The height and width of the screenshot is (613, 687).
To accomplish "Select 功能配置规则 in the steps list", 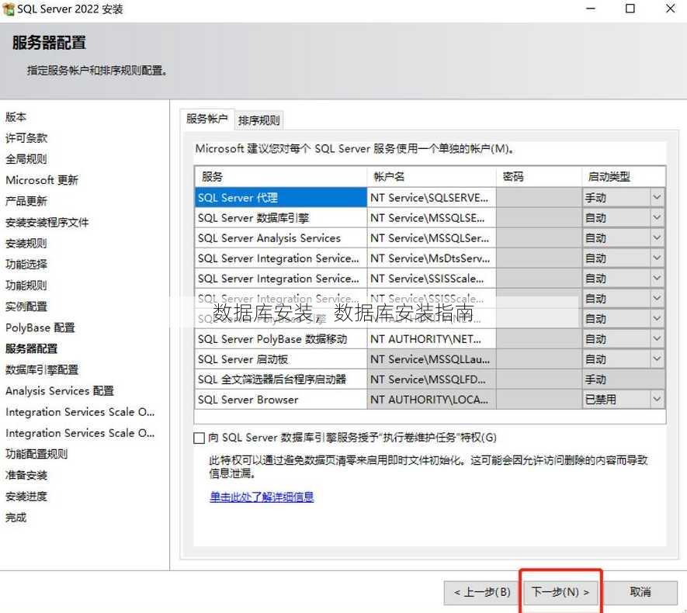I will tap(36, 454).
